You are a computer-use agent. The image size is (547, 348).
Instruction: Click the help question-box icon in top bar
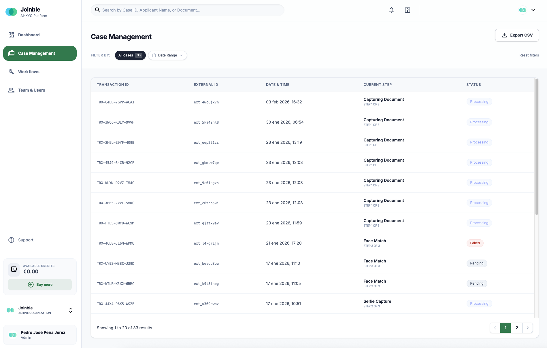tap(407, 10)
